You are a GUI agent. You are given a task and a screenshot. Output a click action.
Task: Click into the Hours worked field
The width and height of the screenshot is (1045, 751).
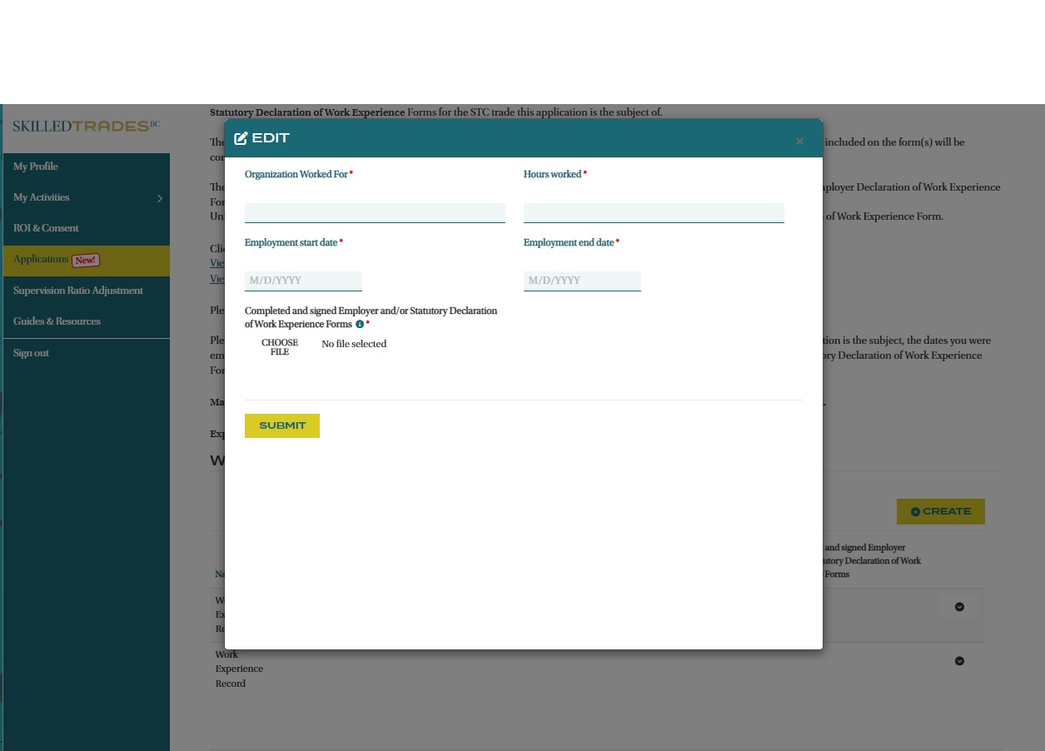click(x=654, y=212)
